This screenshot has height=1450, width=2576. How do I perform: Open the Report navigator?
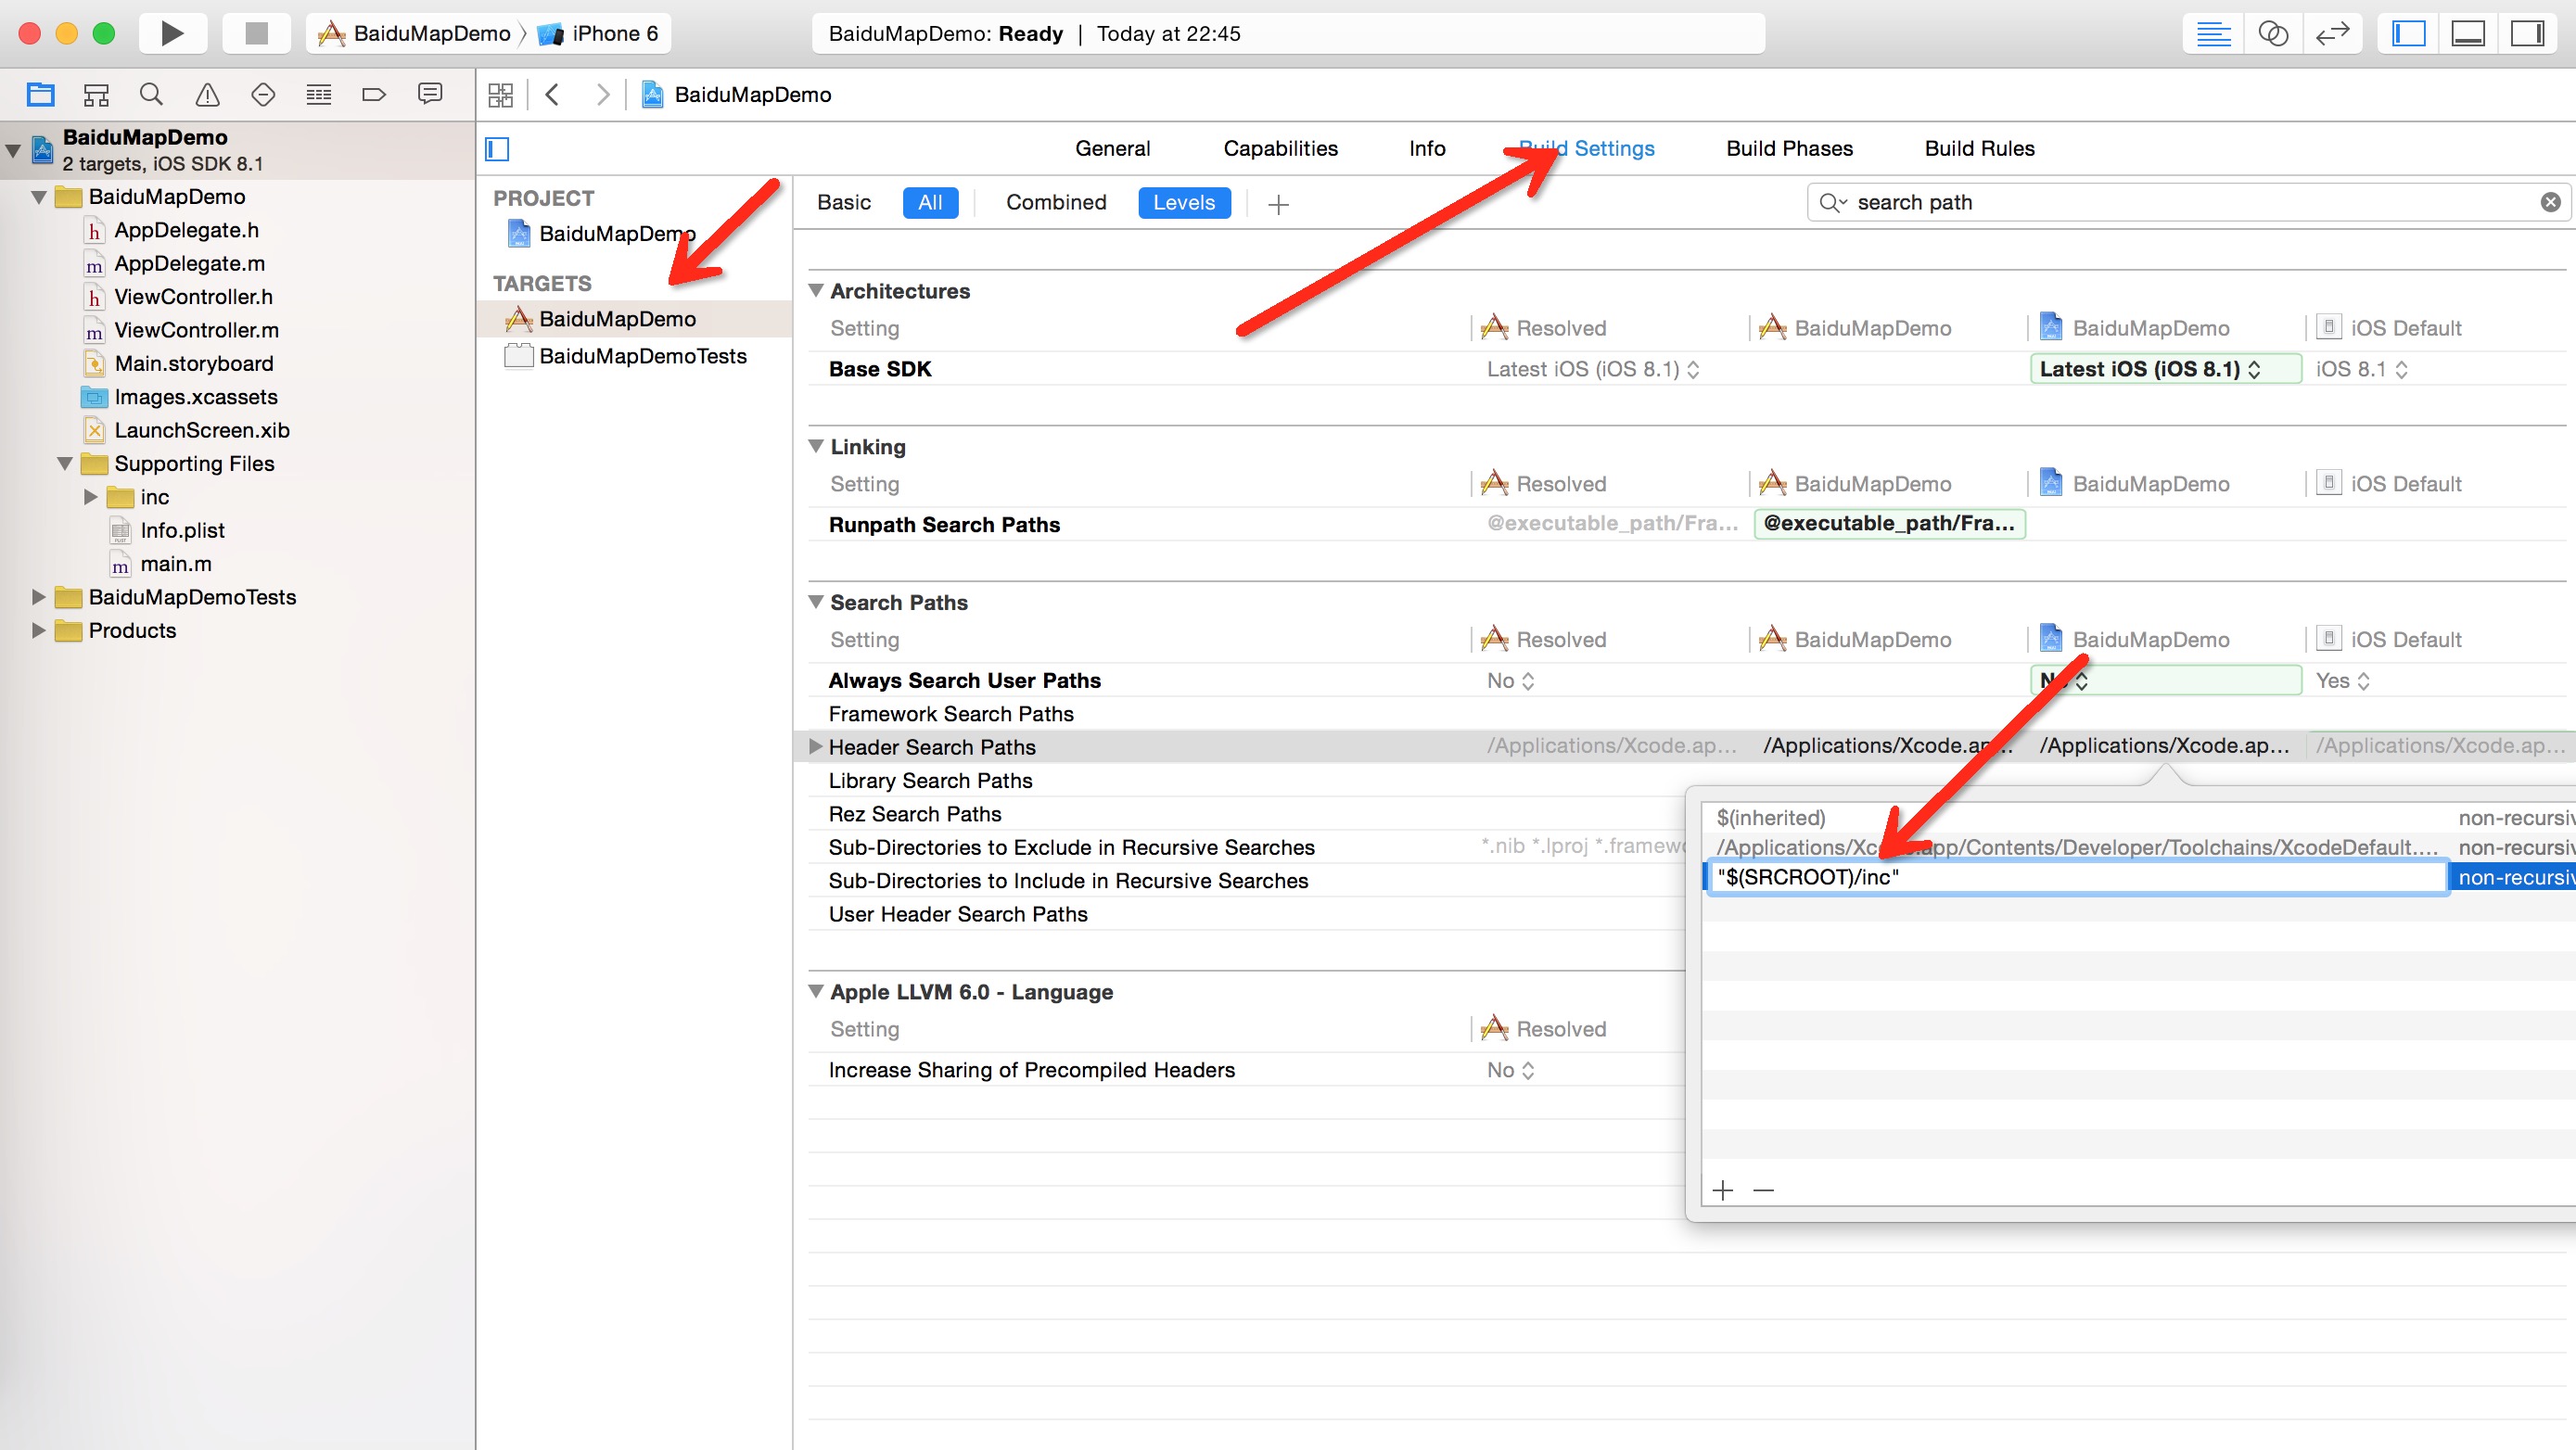point(430,95)
